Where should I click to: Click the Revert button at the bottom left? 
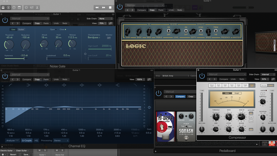13,154
